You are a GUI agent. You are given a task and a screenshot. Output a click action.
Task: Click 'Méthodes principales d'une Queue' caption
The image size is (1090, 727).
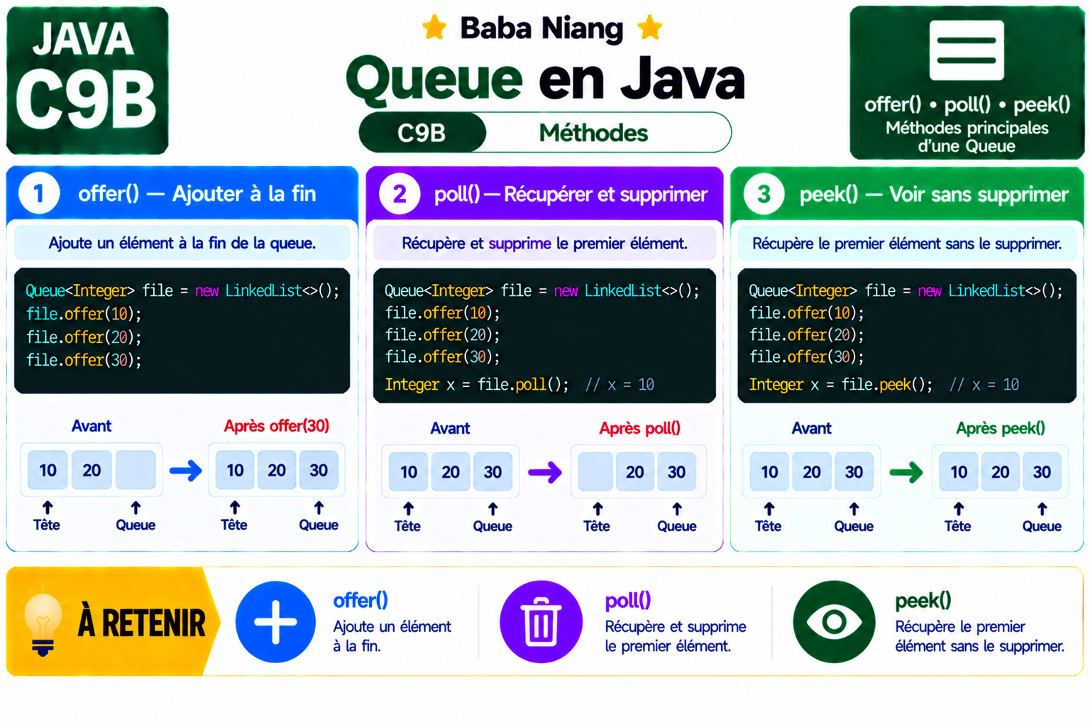coord(967,137)
